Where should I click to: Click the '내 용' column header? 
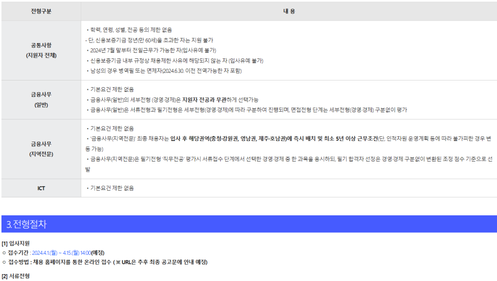289,11
